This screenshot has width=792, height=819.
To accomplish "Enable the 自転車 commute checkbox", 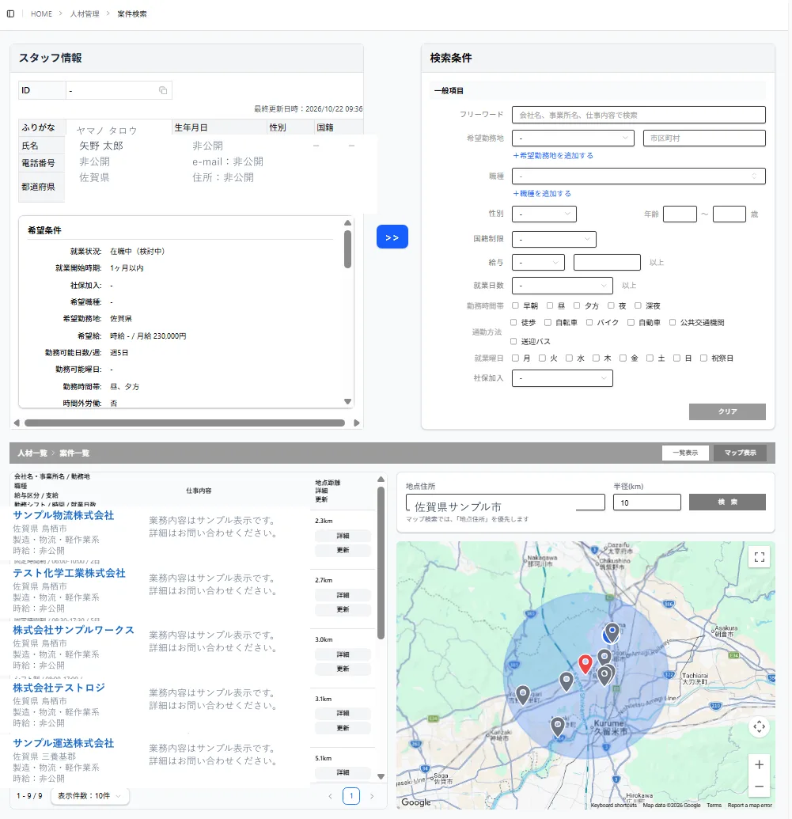I will [548, 322].
